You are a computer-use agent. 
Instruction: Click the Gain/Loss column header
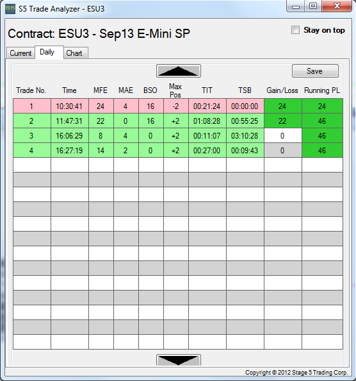point(282,90)
